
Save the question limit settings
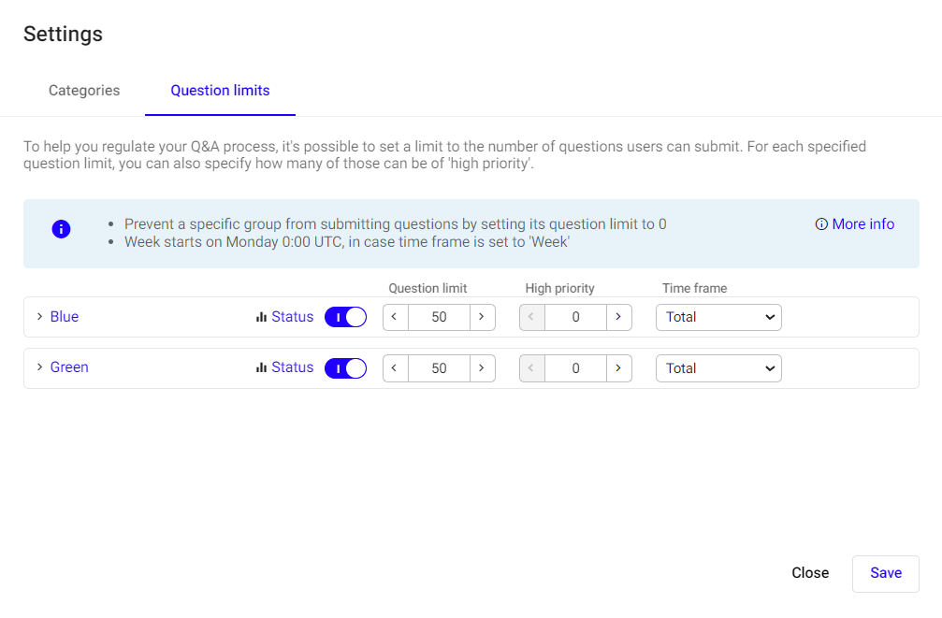click(886, 573)
